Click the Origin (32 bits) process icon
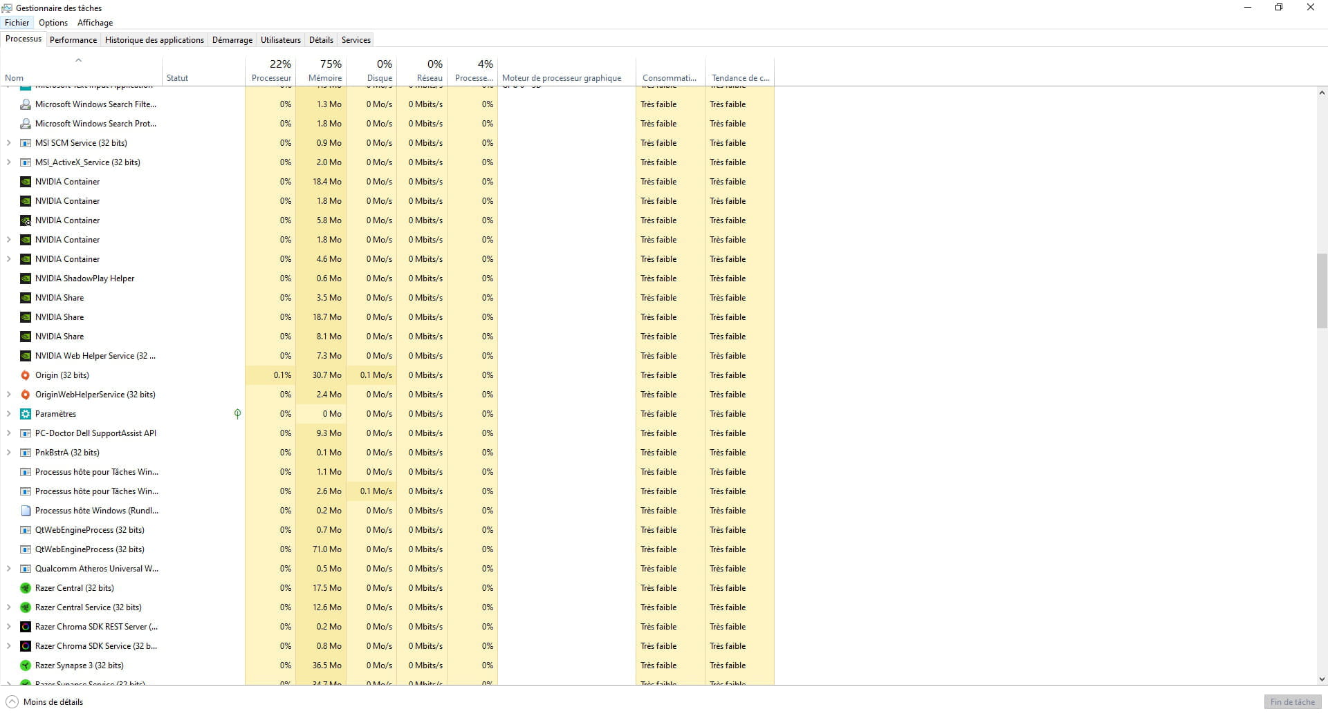Image resolution: width=1328 pixels, height=718 pixels. pyautogui.click(x=26, y=375)
